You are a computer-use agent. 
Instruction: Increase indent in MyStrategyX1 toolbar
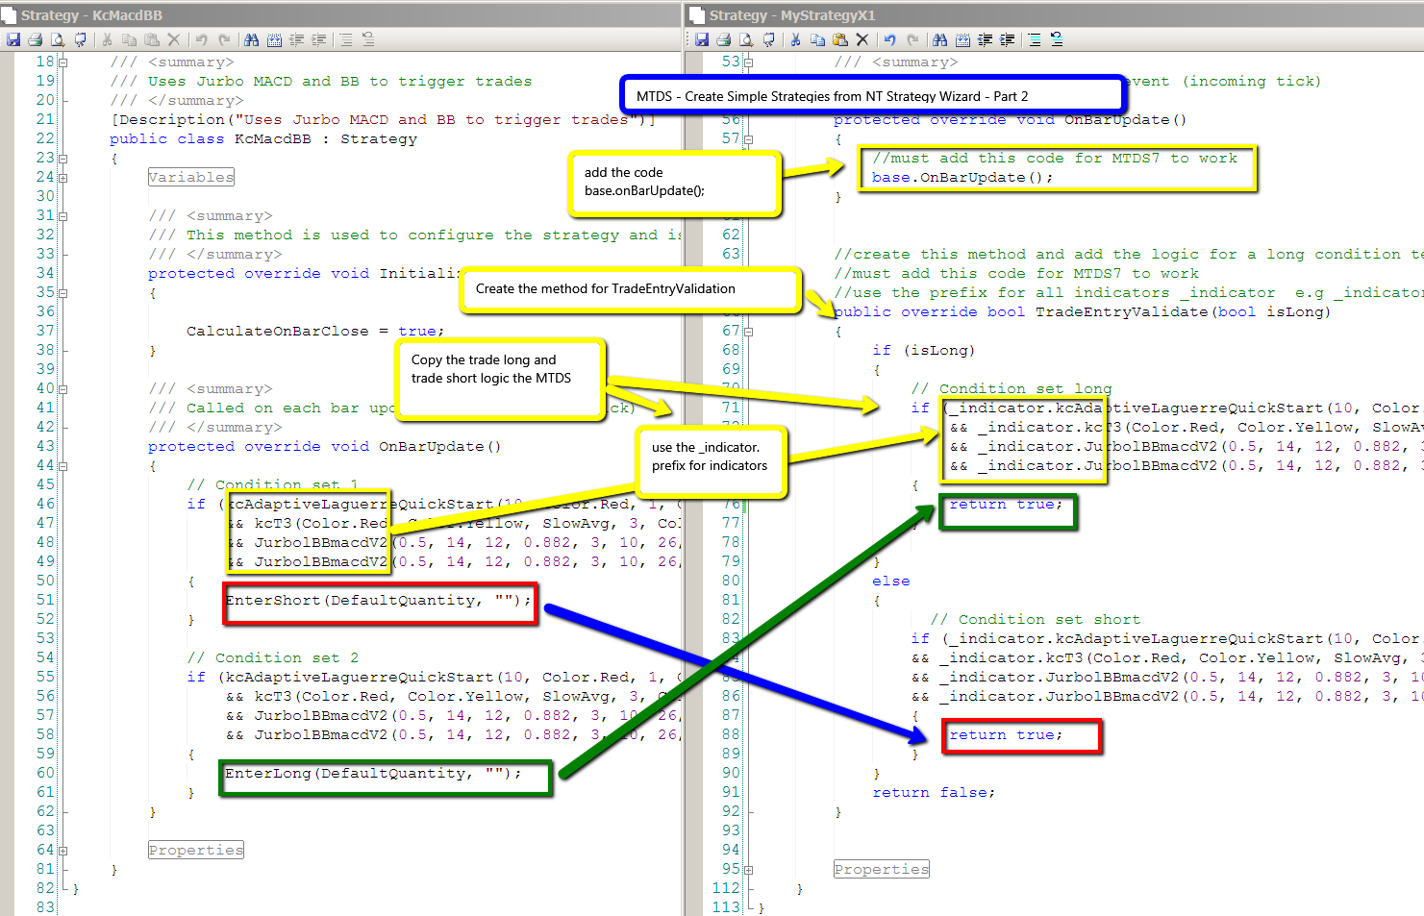[x=1007, y=39]
